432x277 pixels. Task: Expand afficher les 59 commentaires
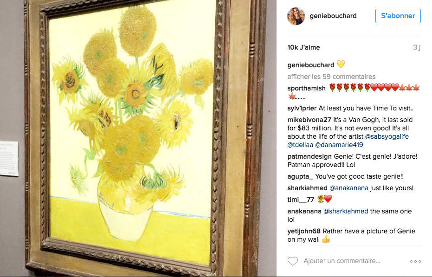(x=331, y=77)
